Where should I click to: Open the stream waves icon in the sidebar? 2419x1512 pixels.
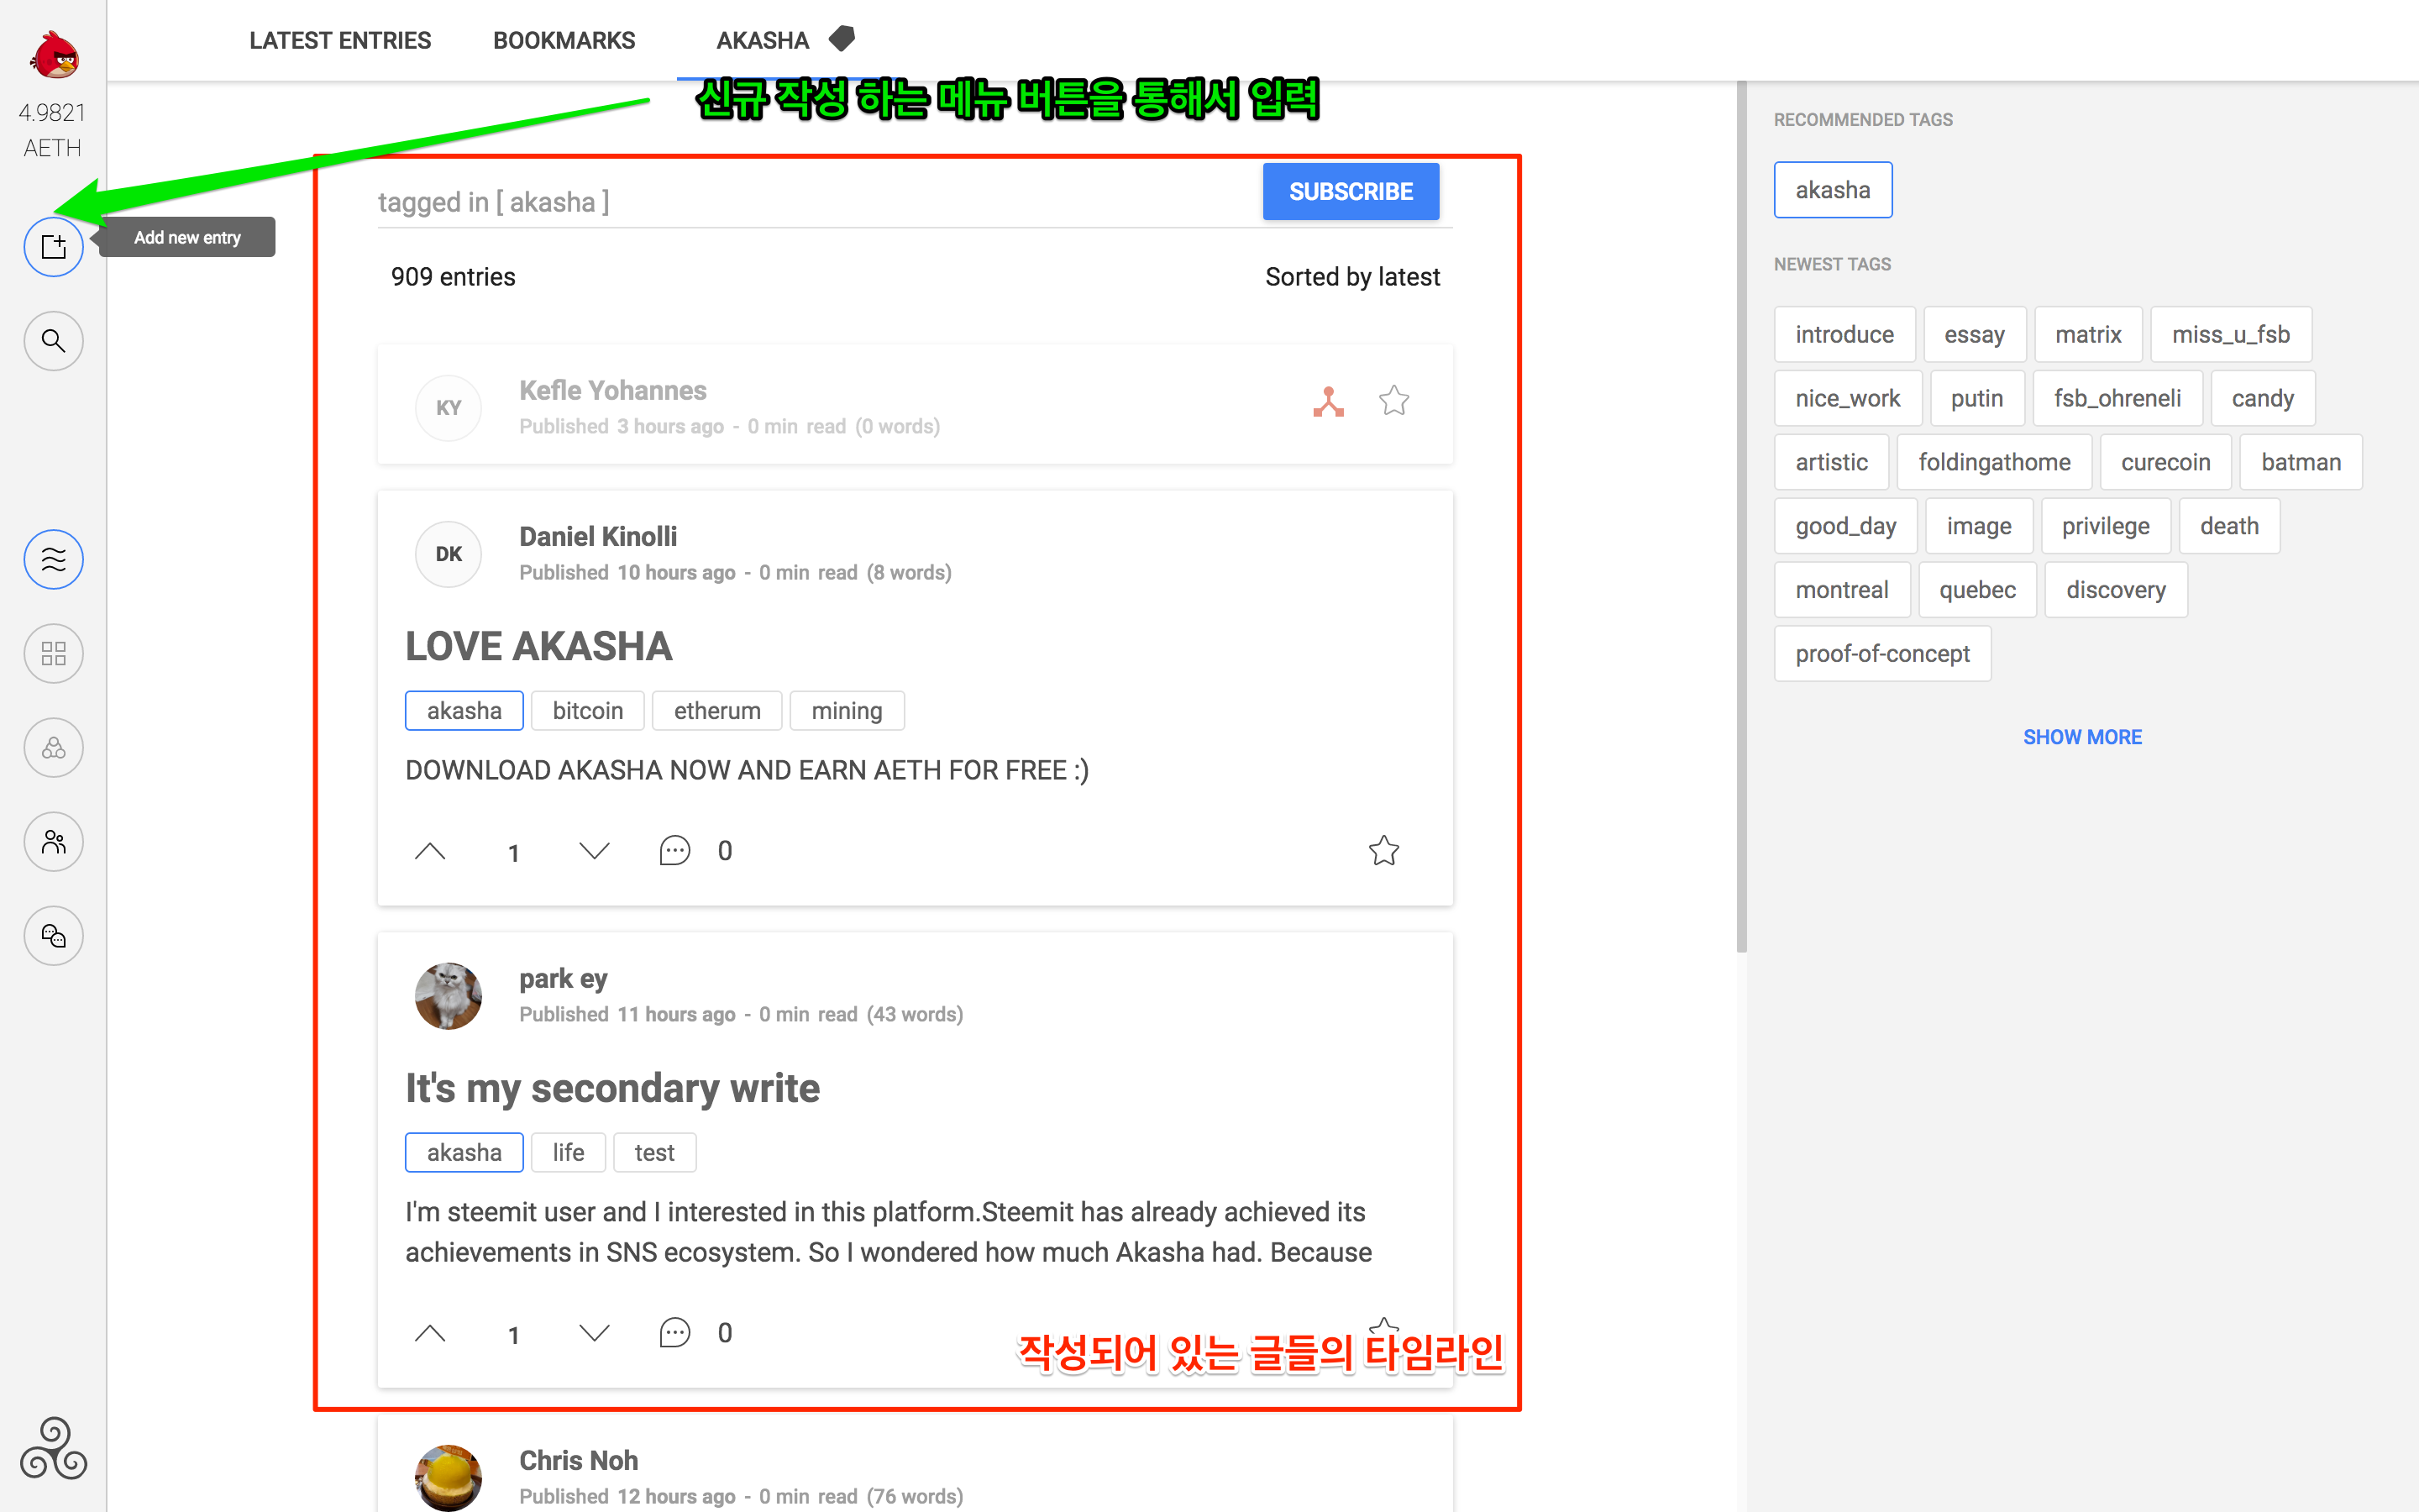point(54,559)
